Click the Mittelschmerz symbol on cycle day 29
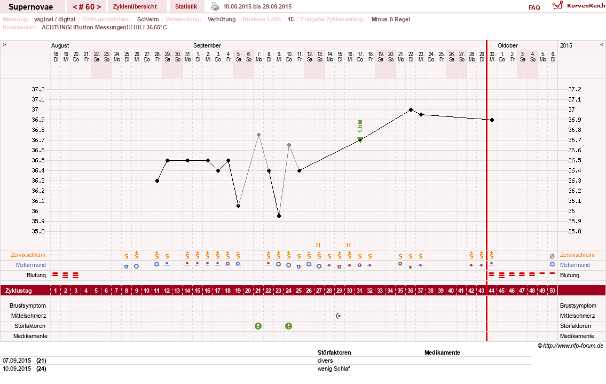 339,316
